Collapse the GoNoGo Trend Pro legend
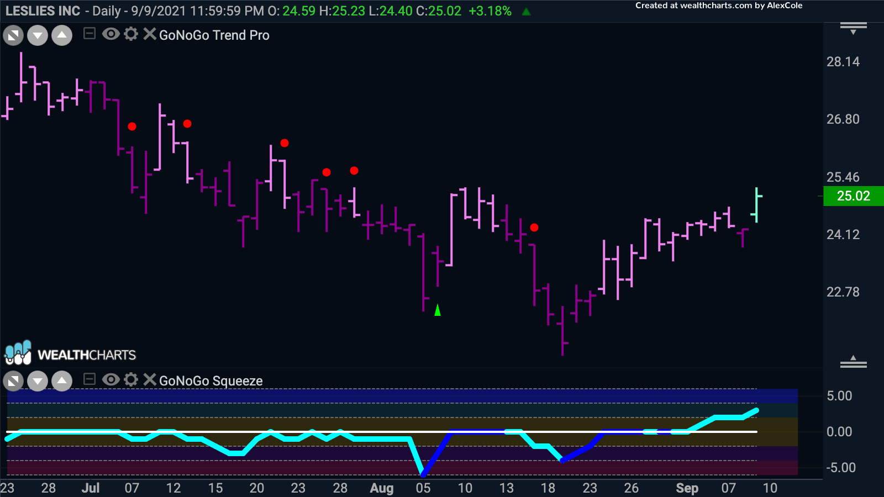This screenshot has width=884, height=497. [89, 34]
